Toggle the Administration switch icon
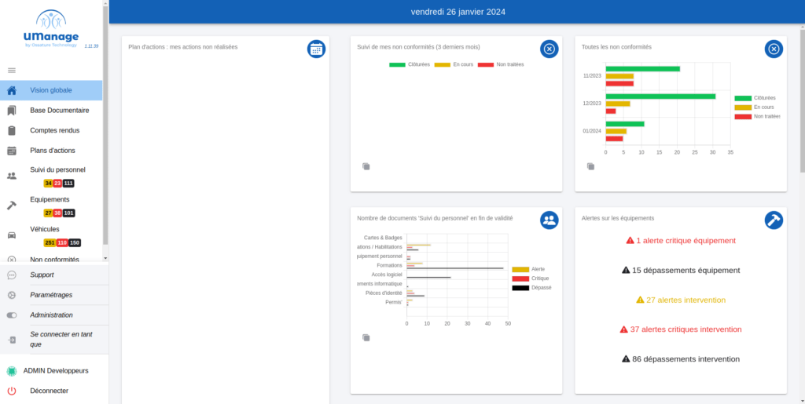The width and height of the screenshot is (805, 404). tap(12, 315)
